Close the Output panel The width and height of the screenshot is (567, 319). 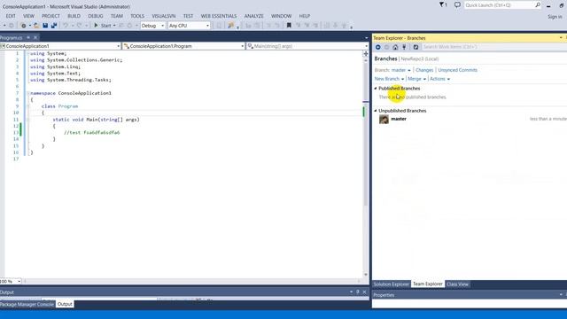tap(364, 292)
